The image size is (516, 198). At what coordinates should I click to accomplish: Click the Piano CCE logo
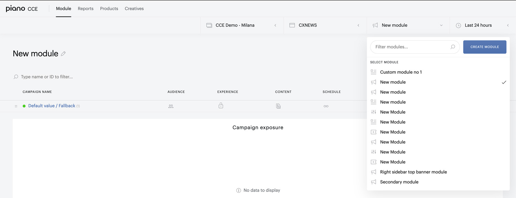(22, 9)
